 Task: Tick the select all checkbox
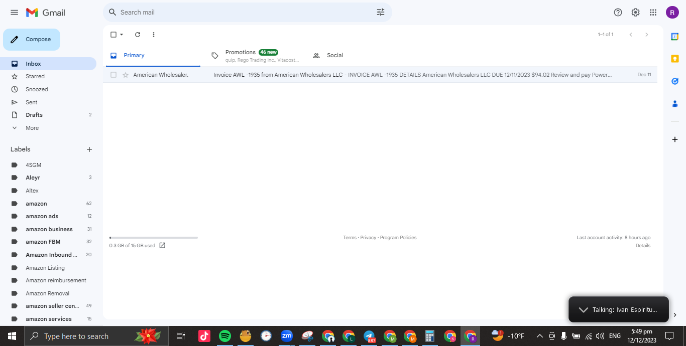click(x=113, y=35)
